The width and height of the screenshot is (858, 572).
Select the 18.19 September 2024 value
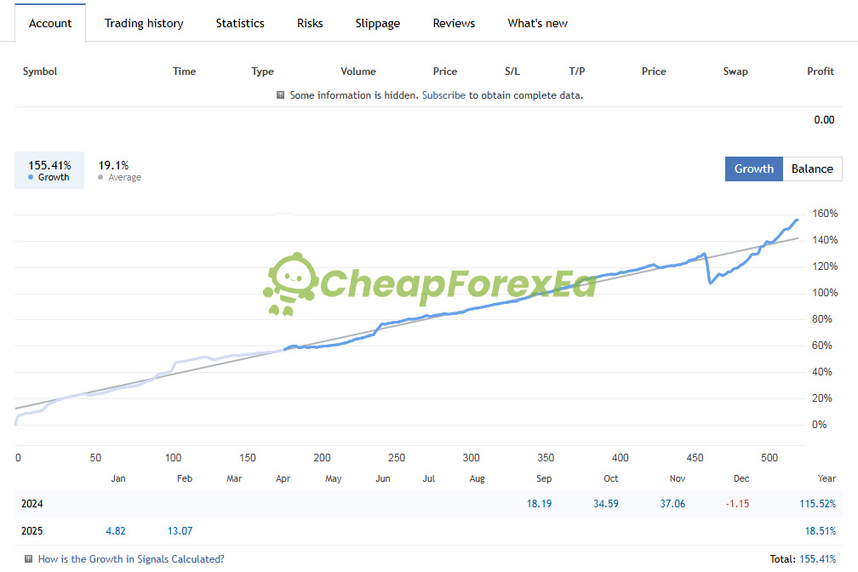pyautogui.click(x=539, y=504)
